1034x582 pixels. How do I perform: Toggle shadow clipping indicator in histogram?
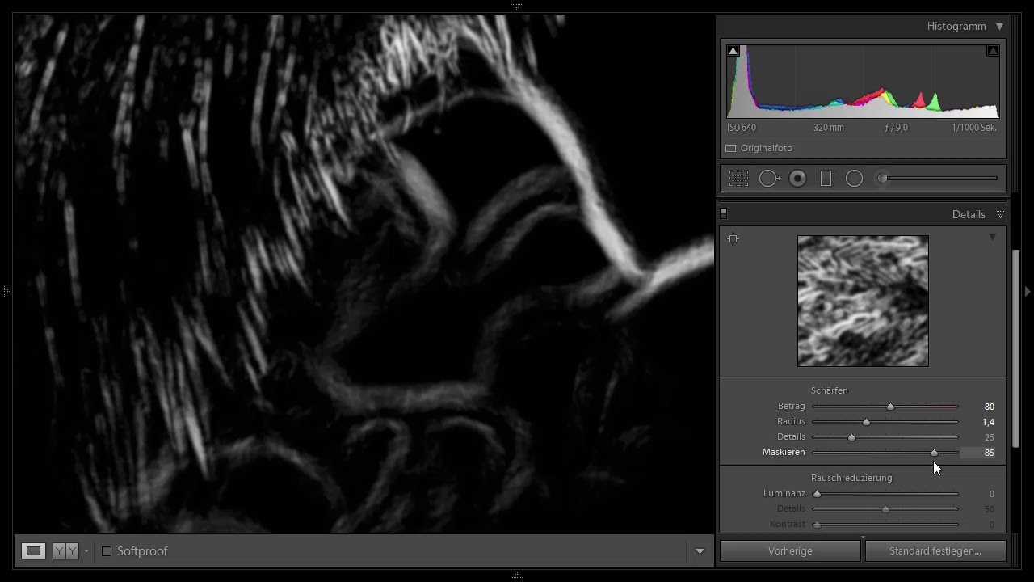(x=733, y=51)
